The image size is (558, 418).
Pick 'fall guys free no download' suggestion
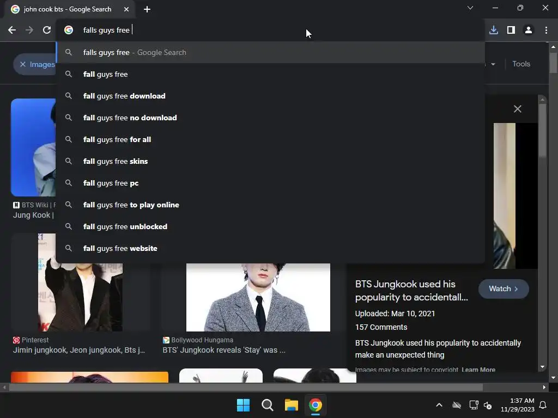click(270, 118)
